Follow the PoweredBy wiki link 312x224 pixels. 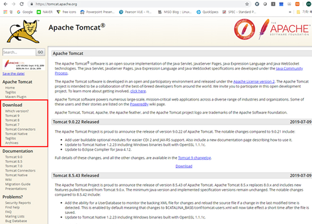(x=139, y=105)
